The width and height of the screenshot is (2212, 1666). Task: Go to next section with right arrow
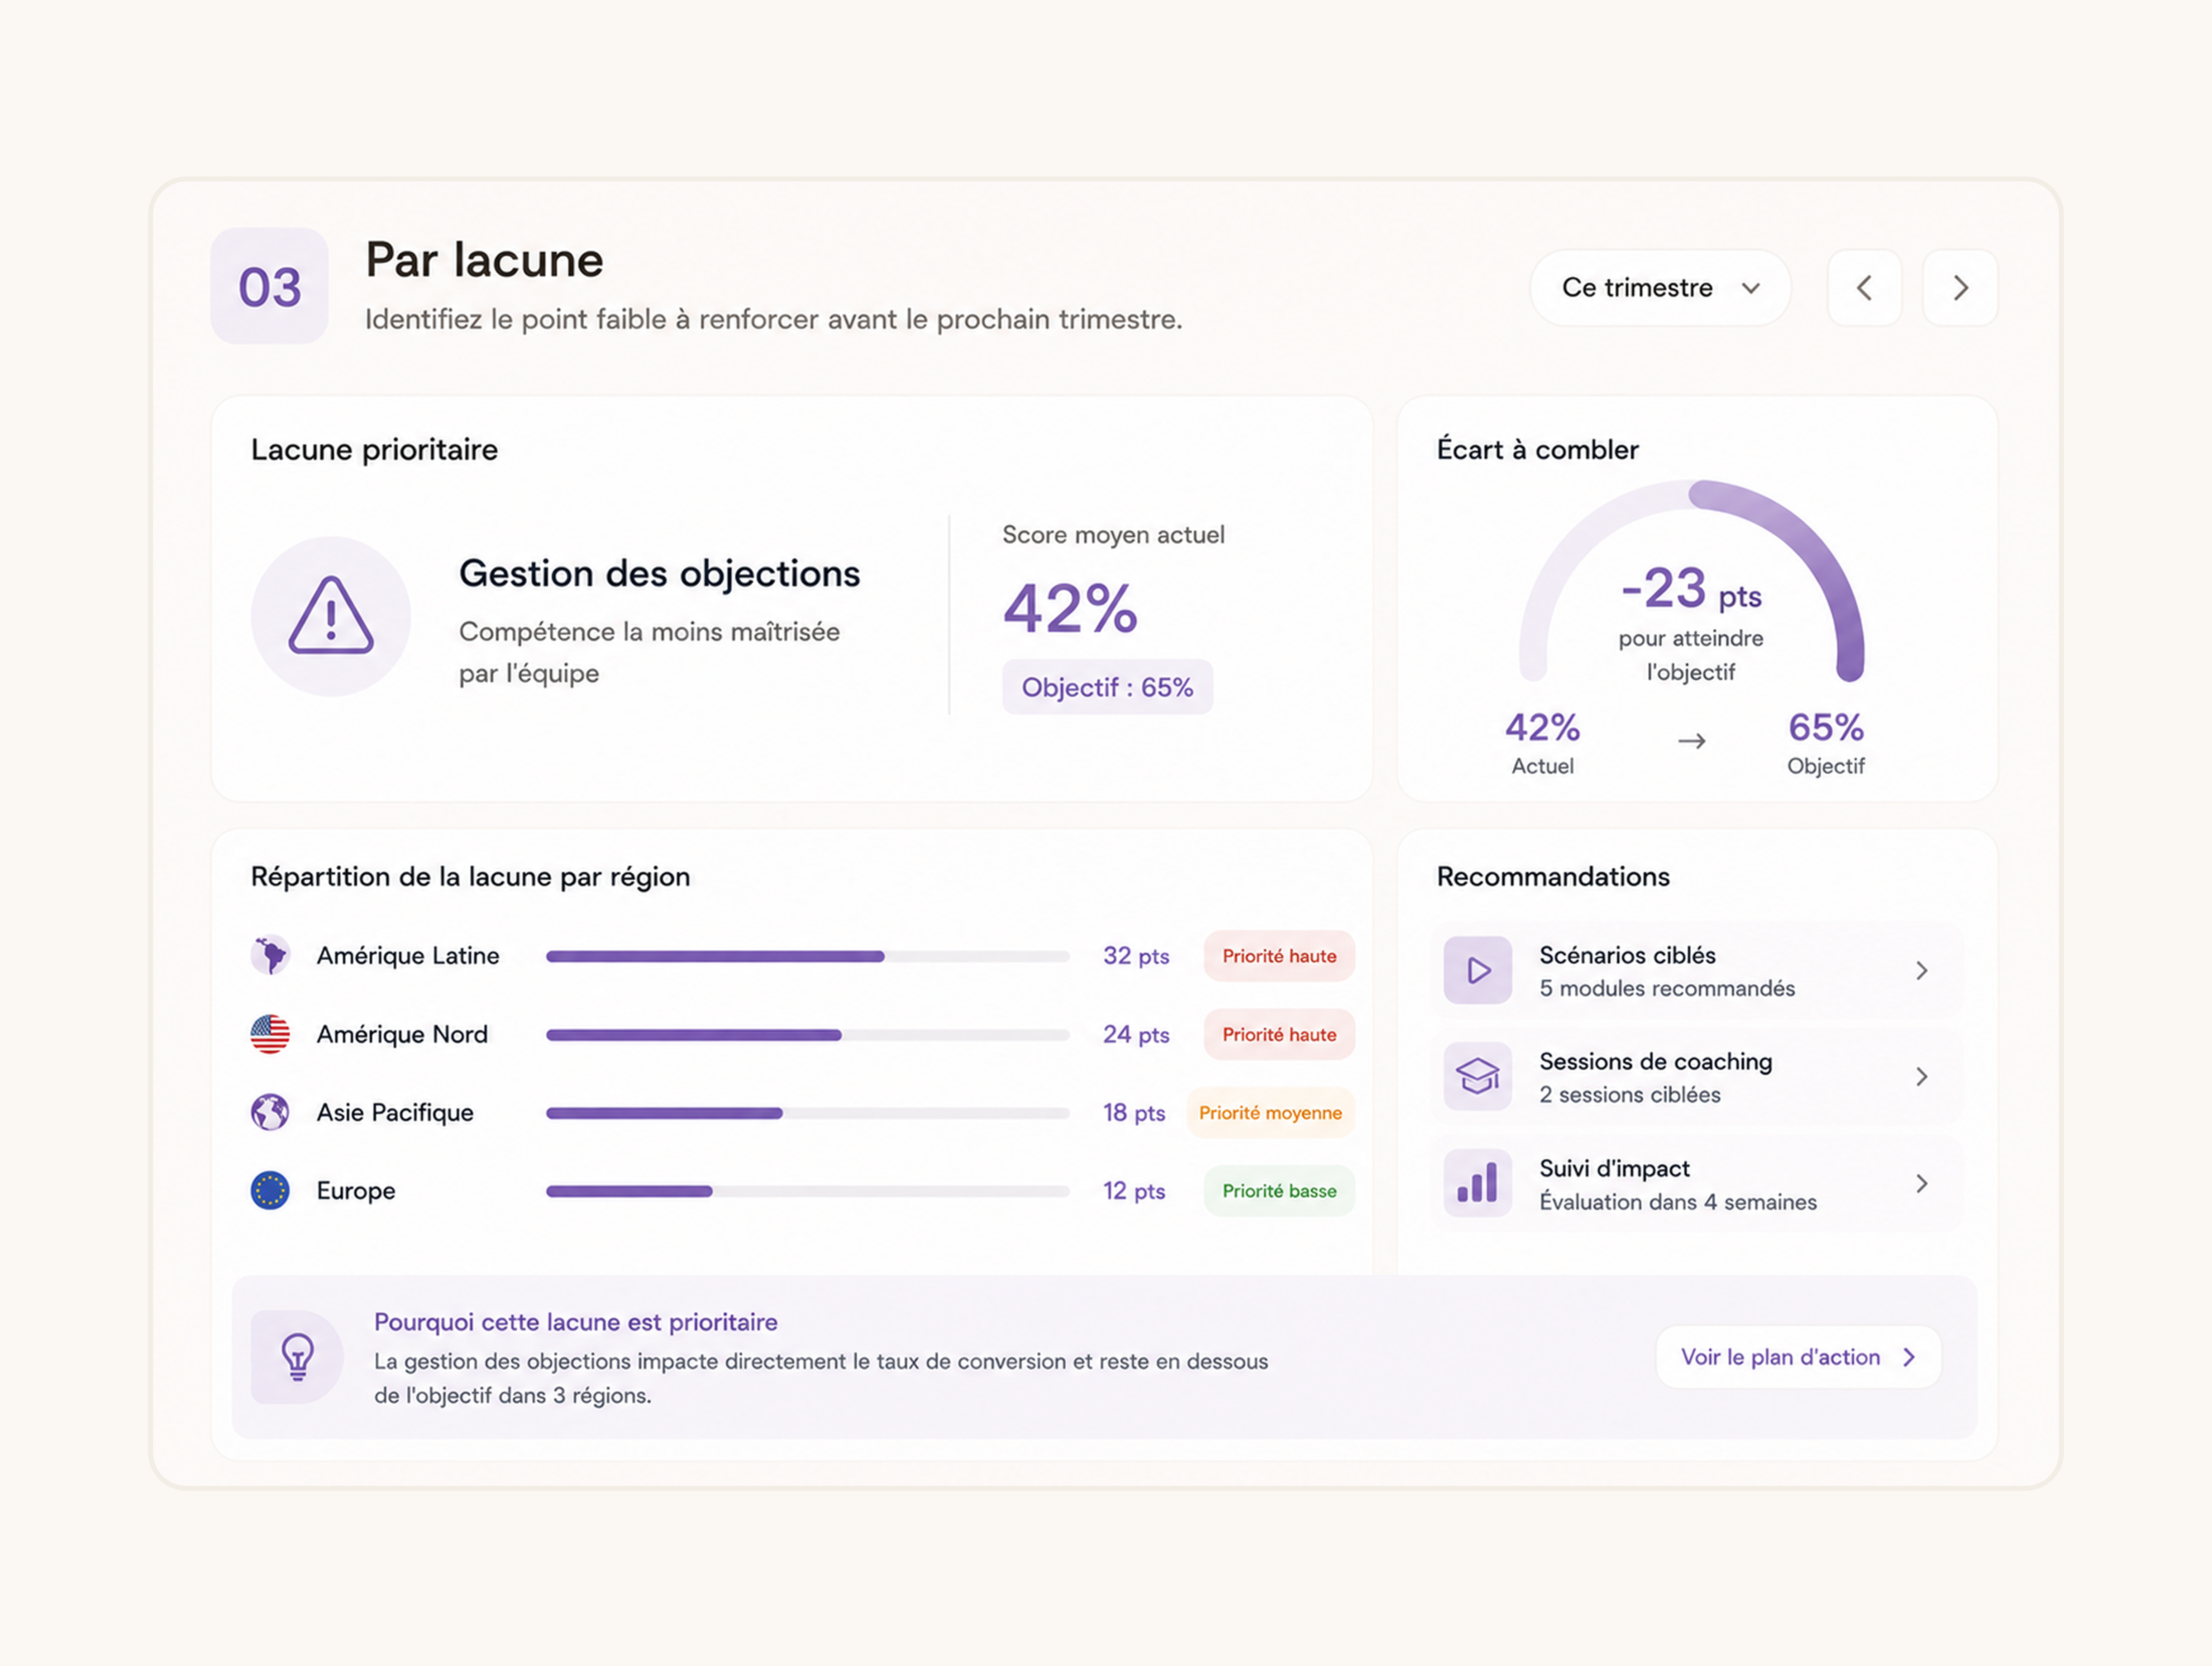1960,288
